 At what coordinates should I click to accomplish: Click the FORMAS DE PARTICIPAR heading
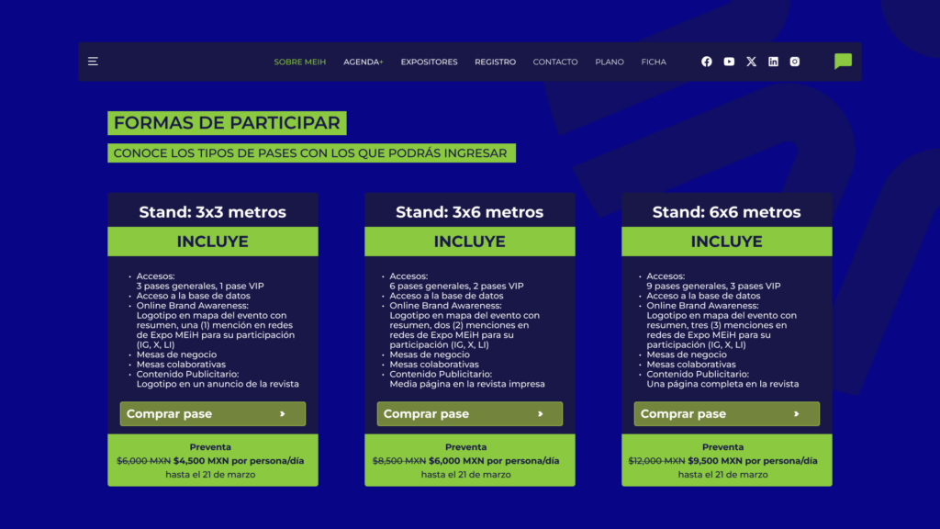[x=227, y=123]
